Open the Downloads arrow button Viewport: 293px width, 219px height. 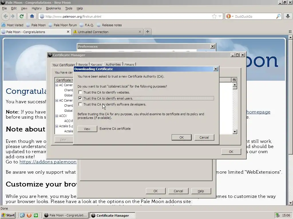(288, 16)
